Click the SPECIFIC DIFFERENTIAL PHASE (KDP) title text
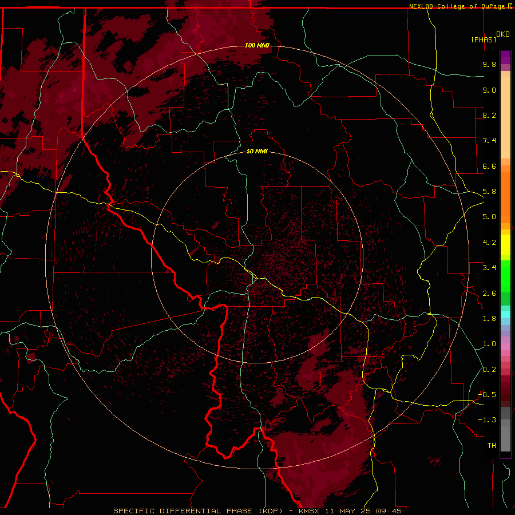Viewport: 515px width, 515px height. pyautogui.click(x=198, y=511)
